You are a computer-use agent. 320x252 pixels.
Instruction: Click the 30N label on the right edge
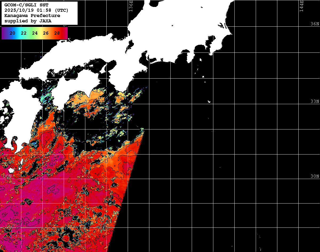pos(315,176)
